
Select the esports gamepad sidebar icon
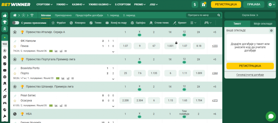[5, 103]
